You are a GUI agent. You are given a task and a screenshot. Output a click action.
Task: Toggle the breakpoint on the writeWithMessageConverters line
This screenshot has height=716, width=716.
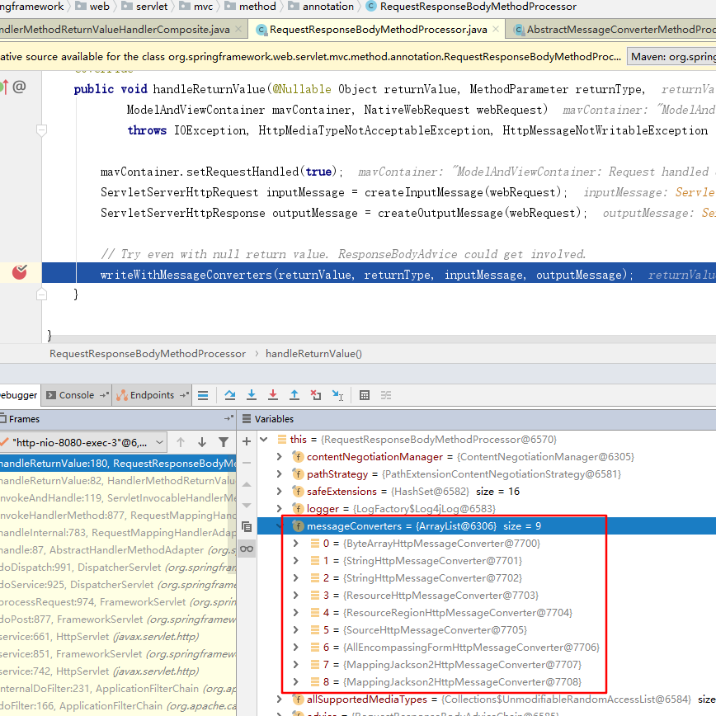coord(20,272)
